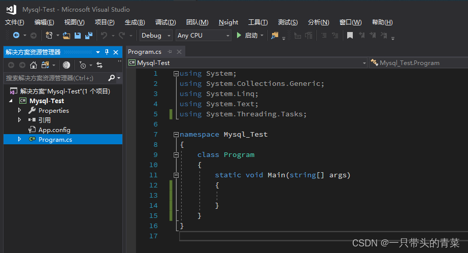Open the Any CPU platform dropdown
Screen dimensions: 468x253
(x=203, y=35)
